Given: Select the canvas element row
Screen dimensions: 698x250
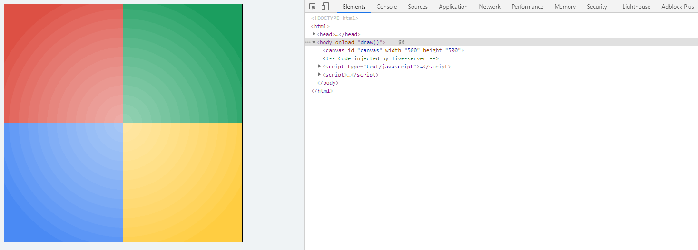Looking at the screenshot, I should click(393, 50).
